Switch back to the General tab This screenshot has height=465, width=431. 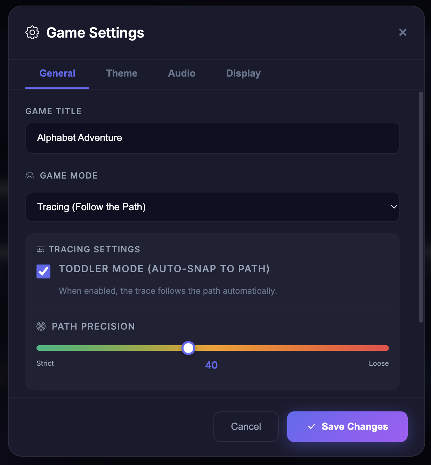(57, 73)
